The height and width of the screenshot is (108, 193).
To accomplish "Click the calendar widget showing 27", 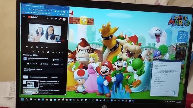I will point(182,36).
